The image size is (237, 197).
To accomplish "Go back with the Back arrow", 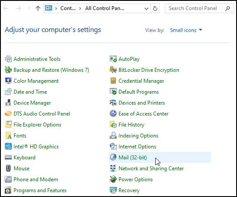I will [6, 8].
